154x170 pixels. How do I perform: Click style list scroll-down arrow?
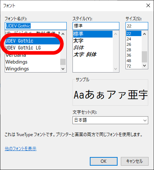point(115,69)
